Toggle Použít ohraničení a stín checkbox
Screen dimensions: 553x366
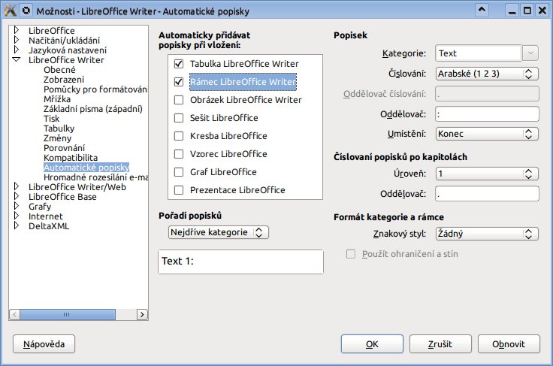[351, 254]
